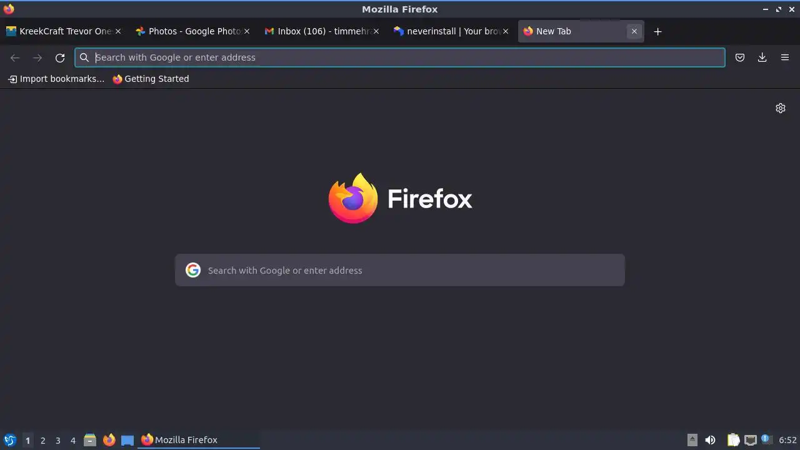
Task: Close the neverinstall tab
Action: tap(506, 31)
